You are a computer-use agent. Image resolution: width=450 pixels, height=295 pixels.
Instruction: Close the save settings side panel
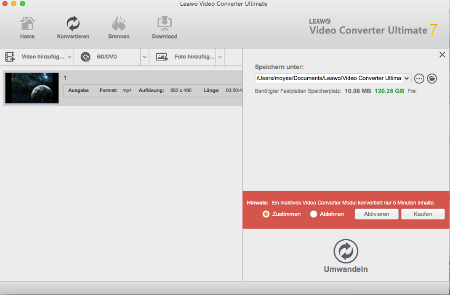coord(442,55)
